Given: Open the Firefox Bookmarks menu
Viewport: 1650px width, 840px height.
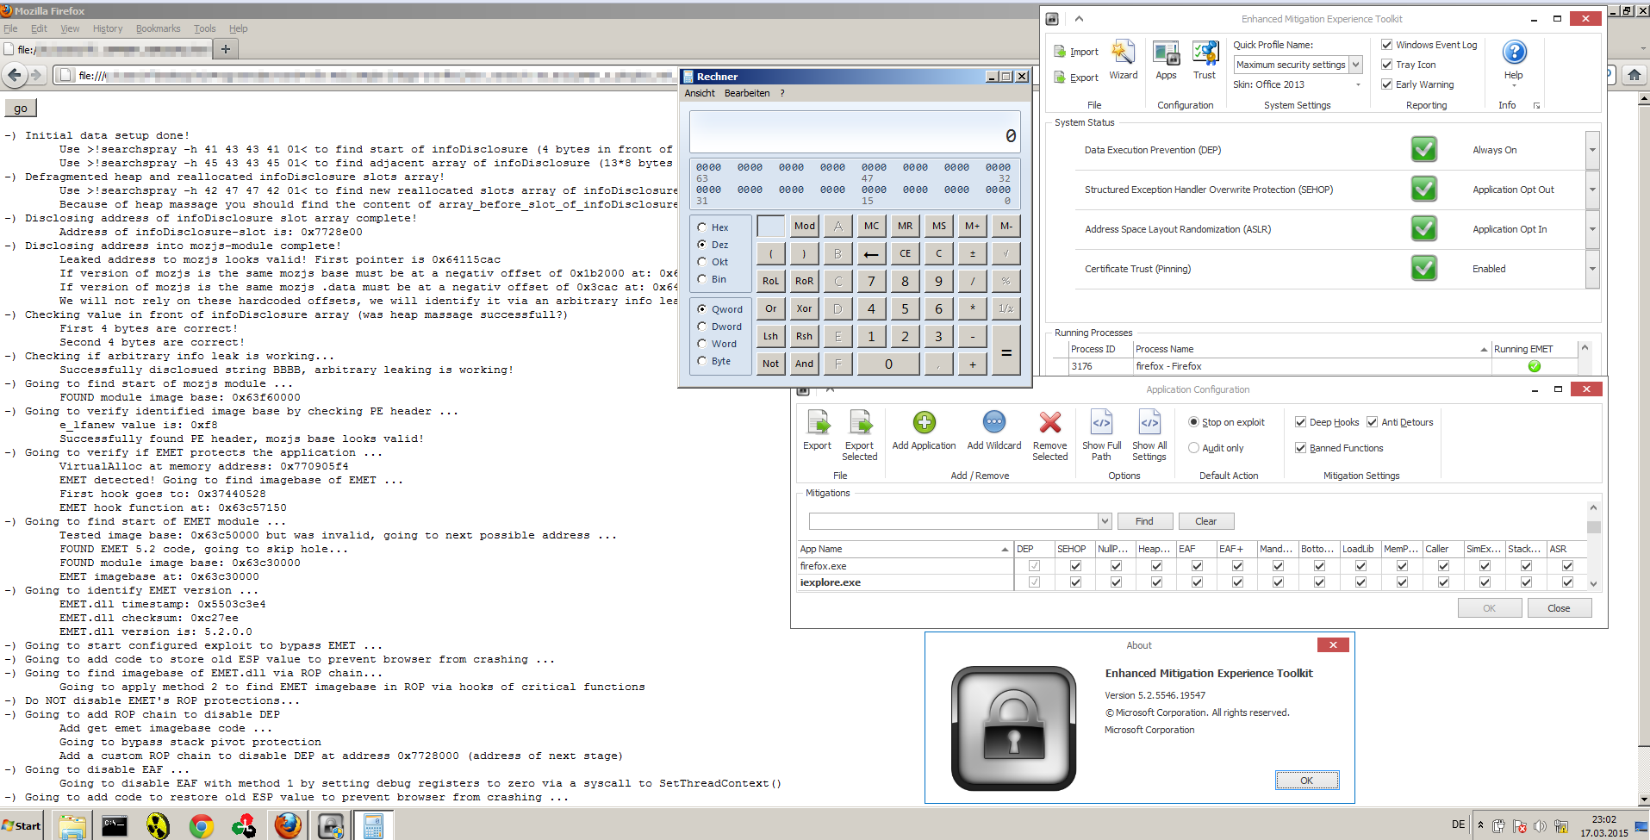Looking at the screenshot, I should (x=159, y=28).
